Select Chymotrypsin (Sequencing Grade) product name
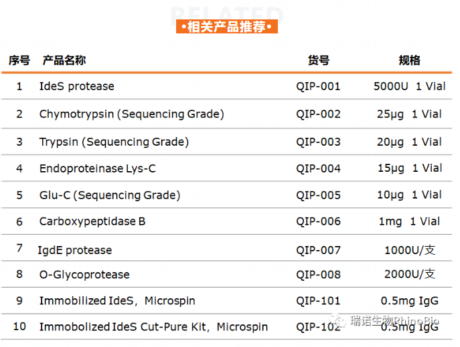460x347 pixels. 131,114
